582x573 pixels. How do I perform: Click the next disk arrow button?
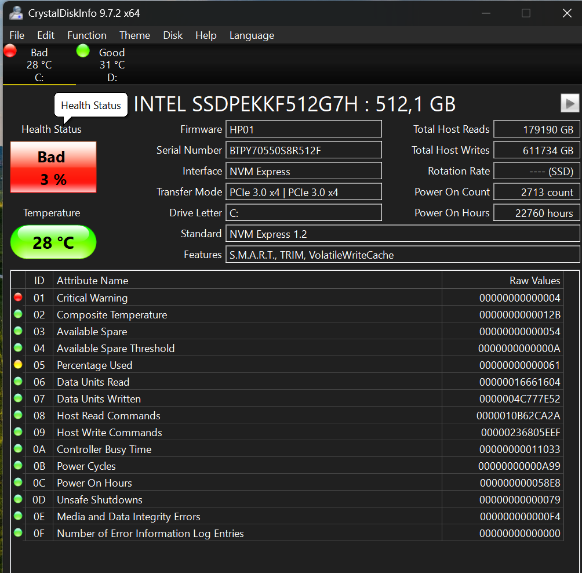click(x=570, y=103)
